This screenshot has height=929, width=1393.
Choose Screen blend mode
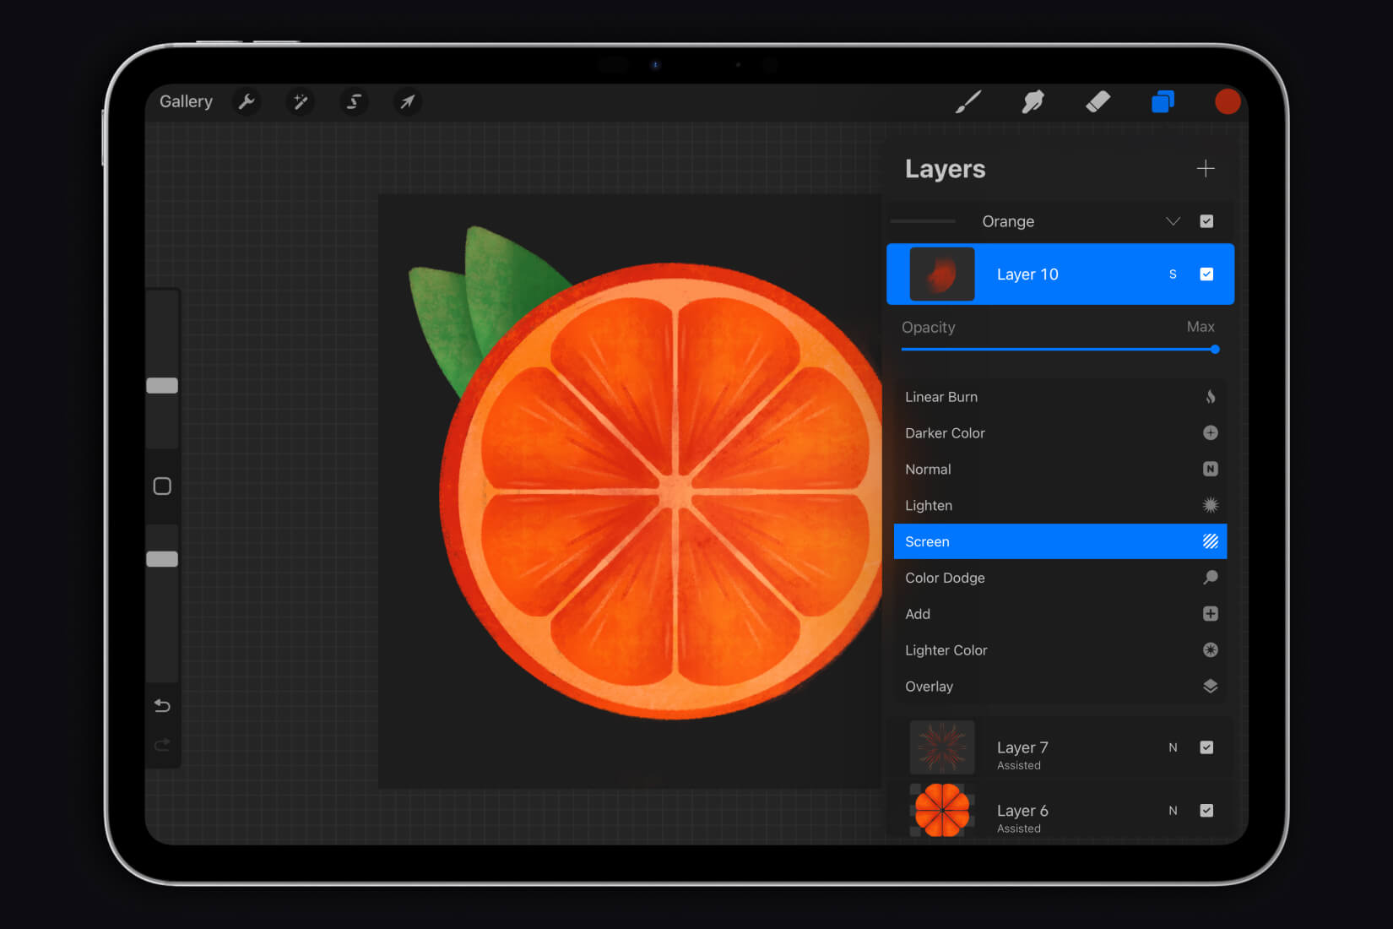coord(1060,541)
